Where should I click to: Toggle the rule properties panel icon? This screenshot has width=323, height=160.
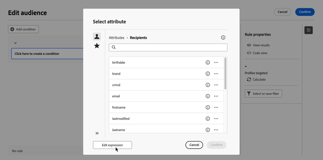click(308, 30)
